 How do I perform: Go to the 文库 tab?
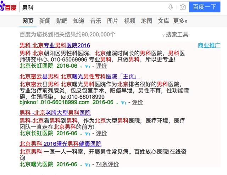coord(164,21)
